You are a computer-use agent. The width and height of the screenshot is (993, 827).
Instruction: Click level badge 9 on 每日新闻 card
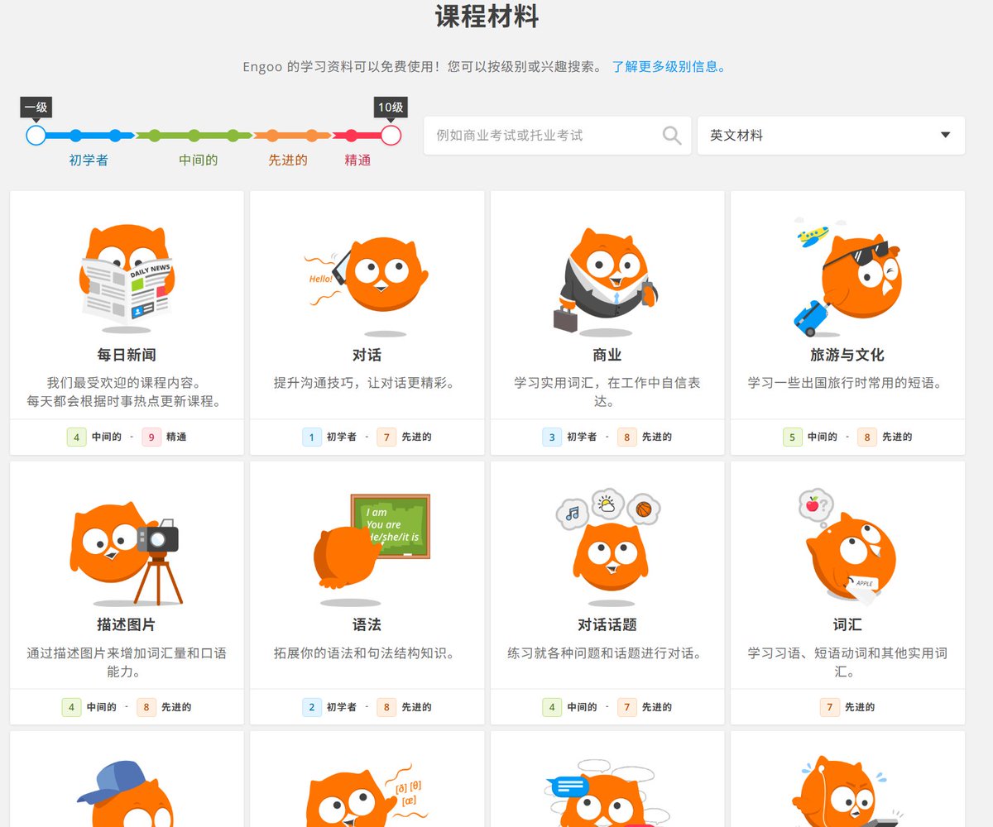[151, 437]
